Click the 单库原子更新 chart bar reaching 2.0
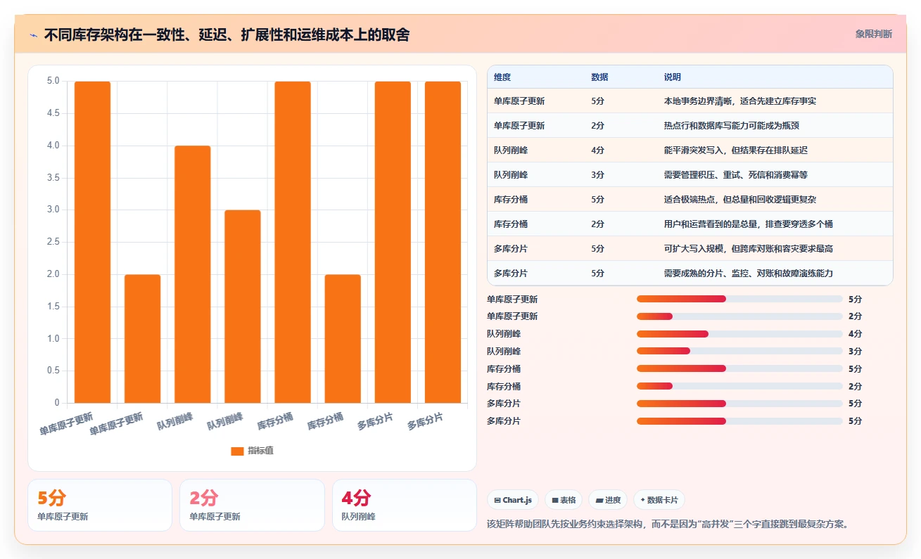Screen dimensions: 921x559 pyautogui.click(x=143, y=339)
